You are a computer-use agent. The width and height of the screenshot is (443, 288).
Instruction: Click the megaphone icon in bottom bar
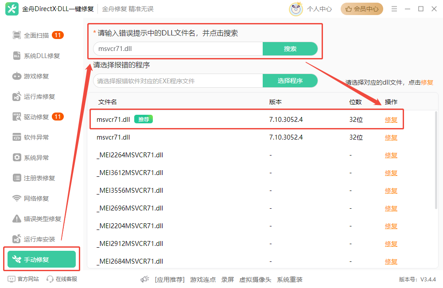point(145,279)
